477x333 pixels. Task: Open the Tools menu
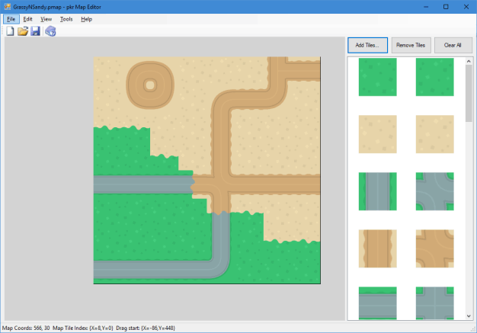[66, 18]
